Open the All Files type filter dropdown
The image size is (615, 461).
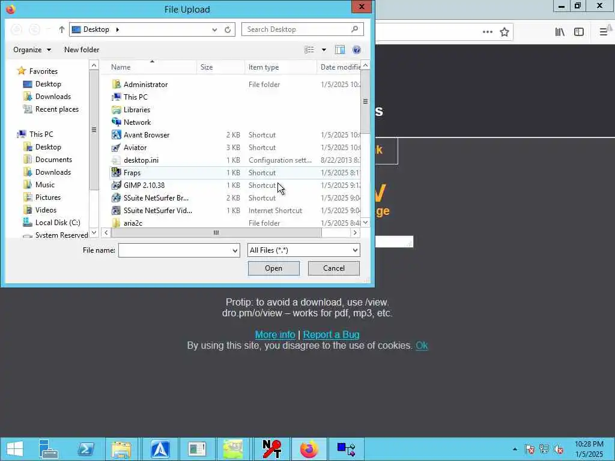(354, 250)
